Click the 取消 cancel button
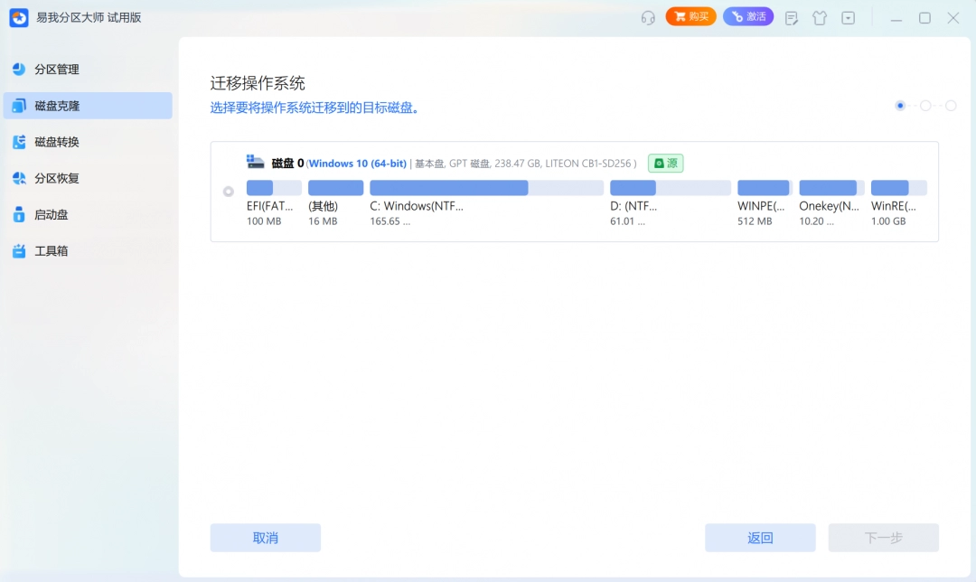This screenshot has width=976, height=582. point(265,538)
